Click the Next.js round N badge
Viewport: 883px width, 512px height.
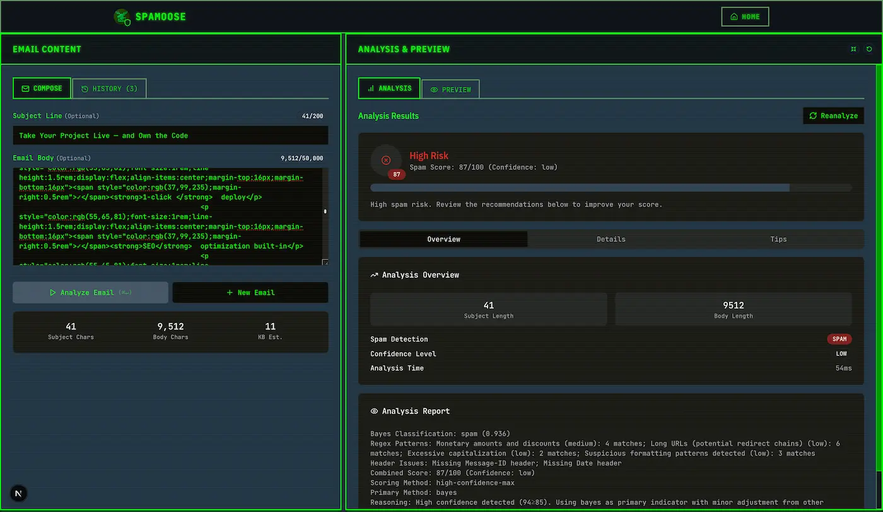click(x=18, y=494)
